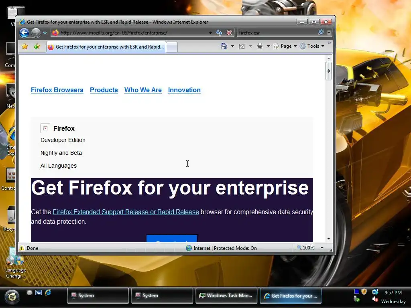Click the Get Firefox for your taskbar button
The width and height of the screenshot is (411, 308).
pos(291,296)
